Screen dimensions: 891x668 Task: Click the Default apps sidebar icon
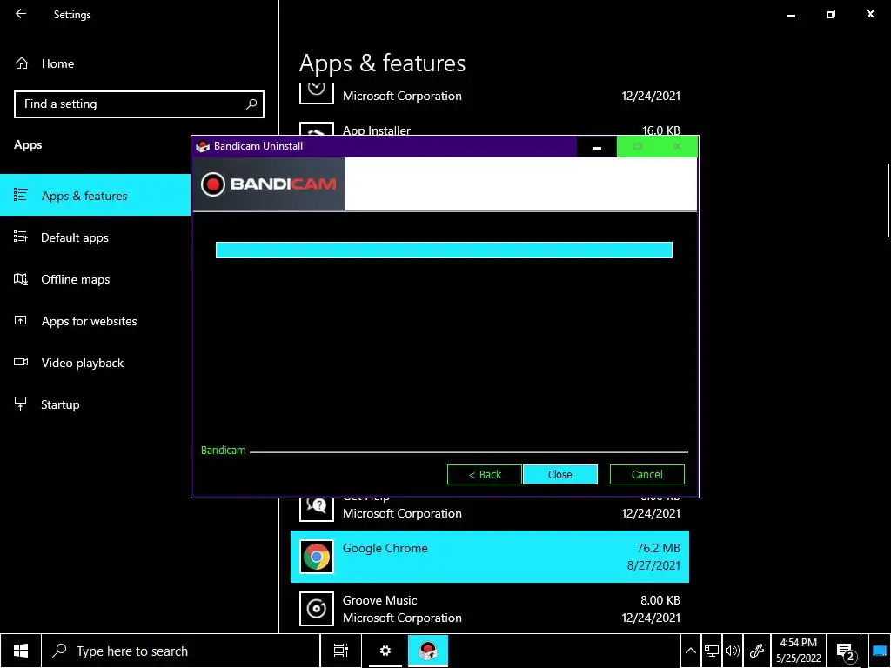[21, 237]
